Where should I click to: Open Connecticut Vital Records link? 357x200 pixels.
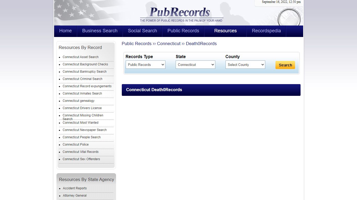pos(80,152)
